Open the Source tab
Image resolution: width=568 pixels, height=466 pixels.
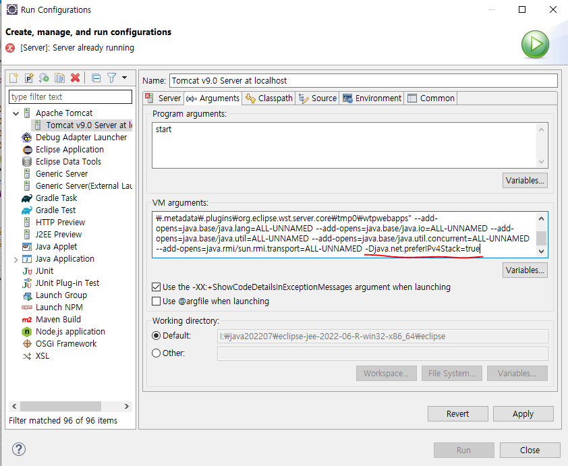pos(318,98)
